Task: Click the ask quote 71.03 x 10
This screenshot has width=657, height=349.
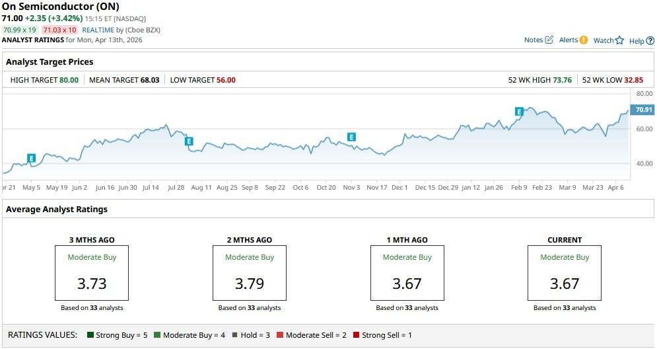Action: coord(59,30)
